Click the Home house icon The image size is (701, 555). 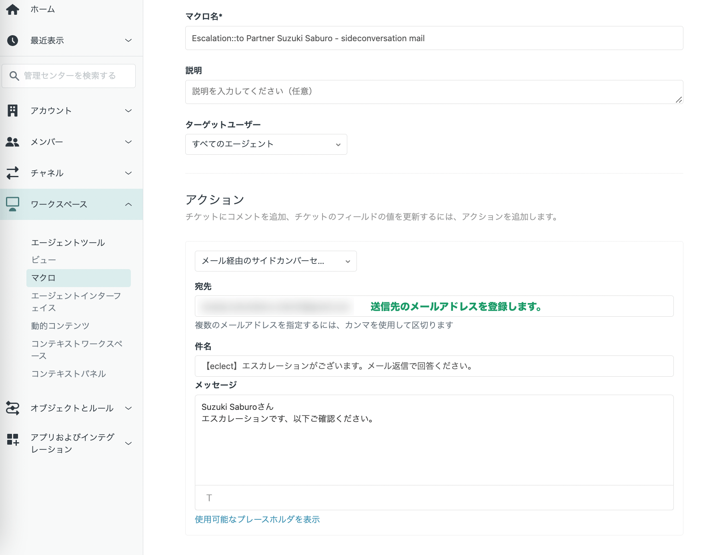pyautogui.click(x=12, y=9)
